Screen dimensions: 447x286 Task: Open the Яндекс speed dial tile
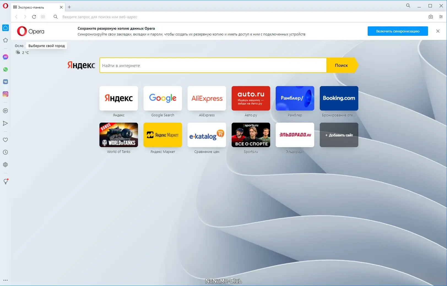coord(119,98)
